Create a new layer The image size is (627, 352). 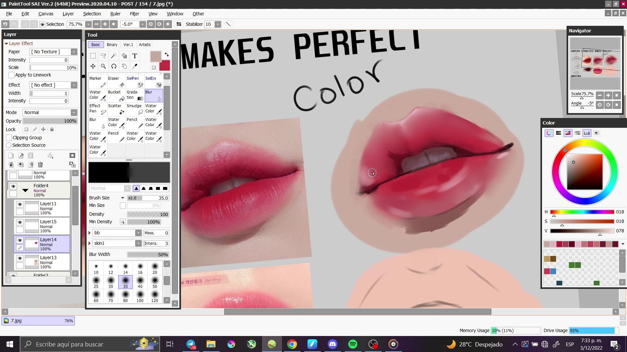tap(11, 156)
